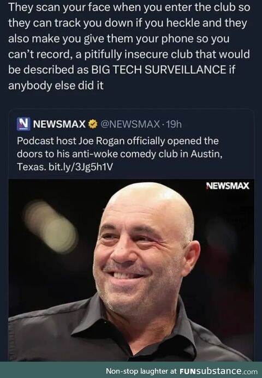Open the 19h timestamp
262x378 pixels.
click(x=174, y=124)
